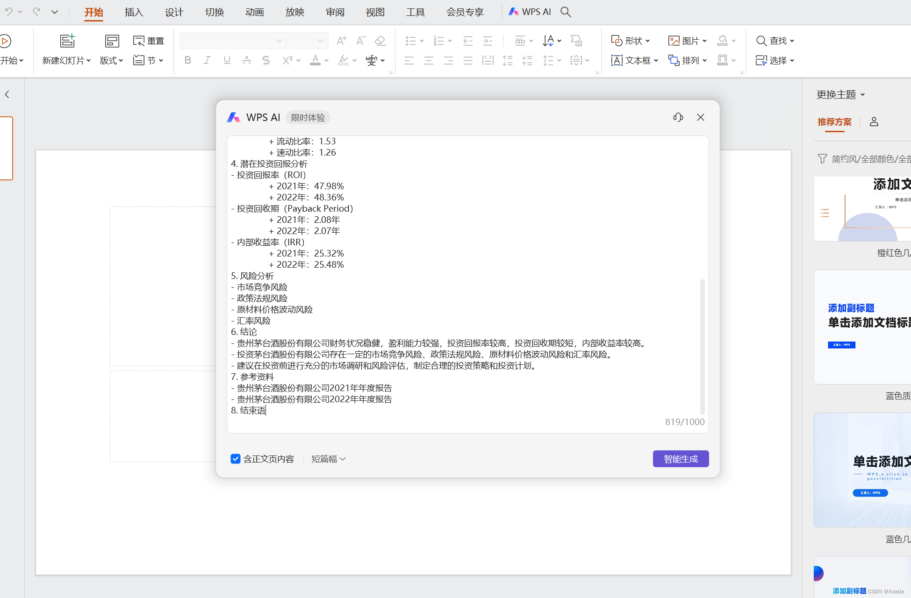The height and width of the screenshot is (598, 911).
Task: Switch to the 切换 ribbon tab
Action: coord(215,12)
